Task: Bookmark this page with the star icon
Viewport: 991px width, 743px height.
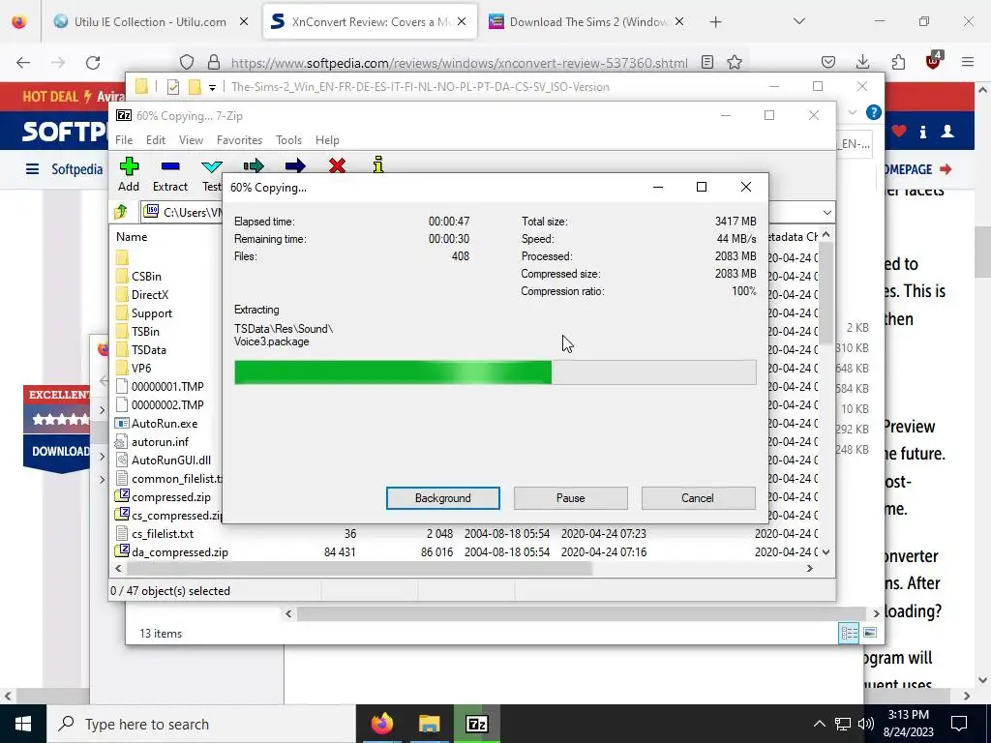Action: [735, 62]
